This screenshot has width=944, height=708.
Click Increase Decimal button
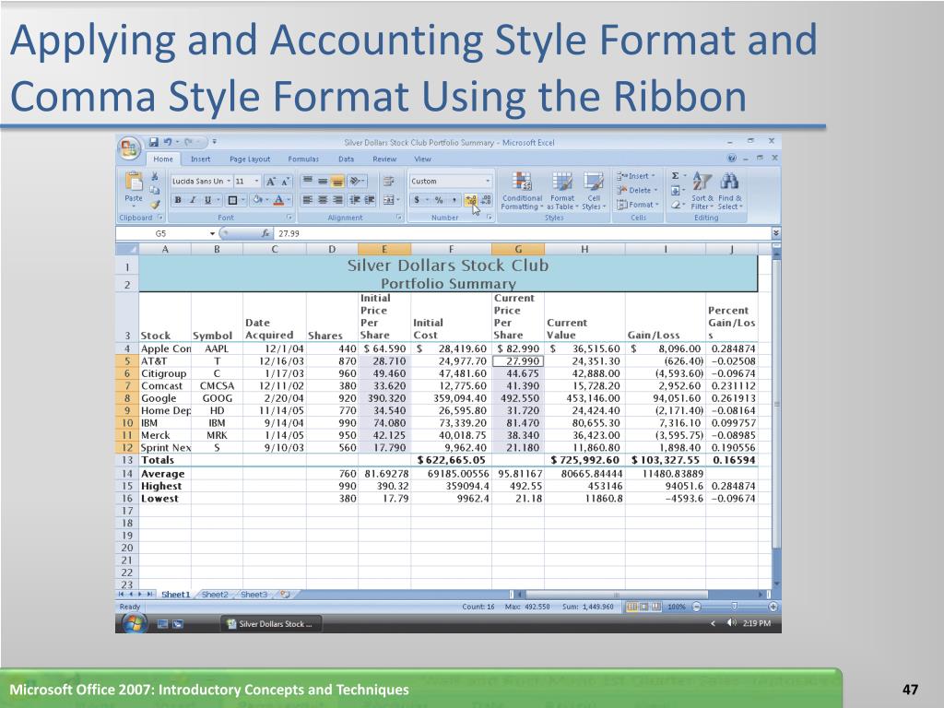[470, 200]
